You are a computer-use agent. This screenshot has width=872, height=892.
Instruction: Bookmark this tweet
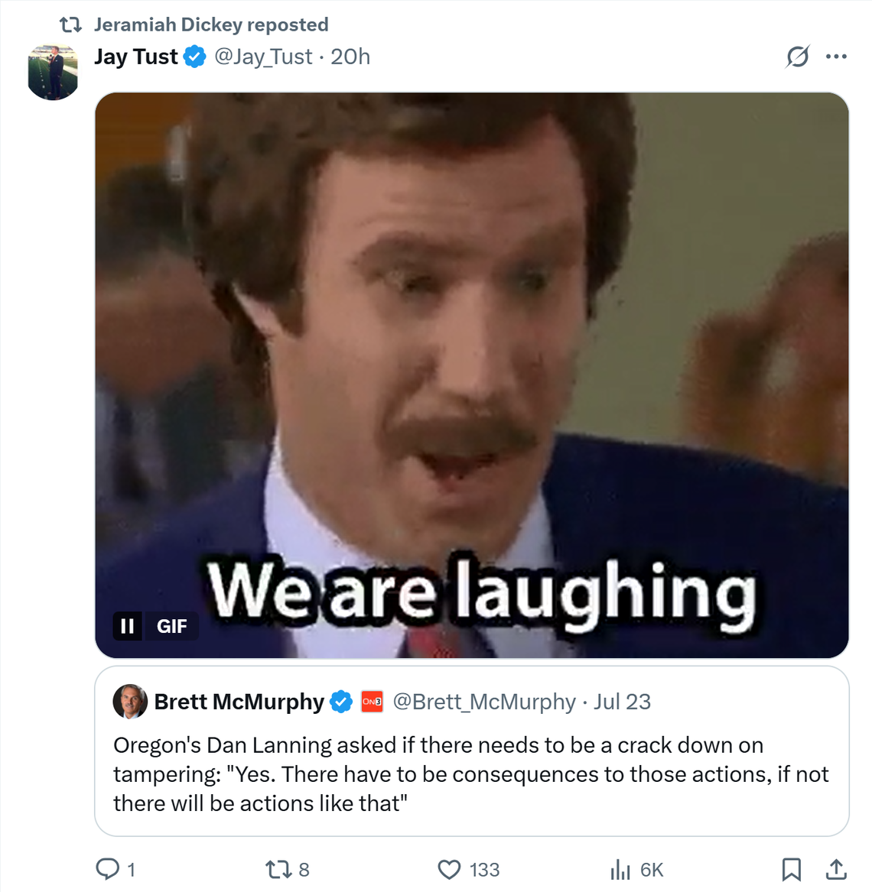pyautogui.click(x=793, y=869)
